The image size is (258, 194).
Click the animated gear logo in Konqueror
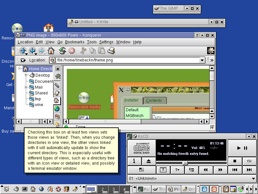[211, 51]
